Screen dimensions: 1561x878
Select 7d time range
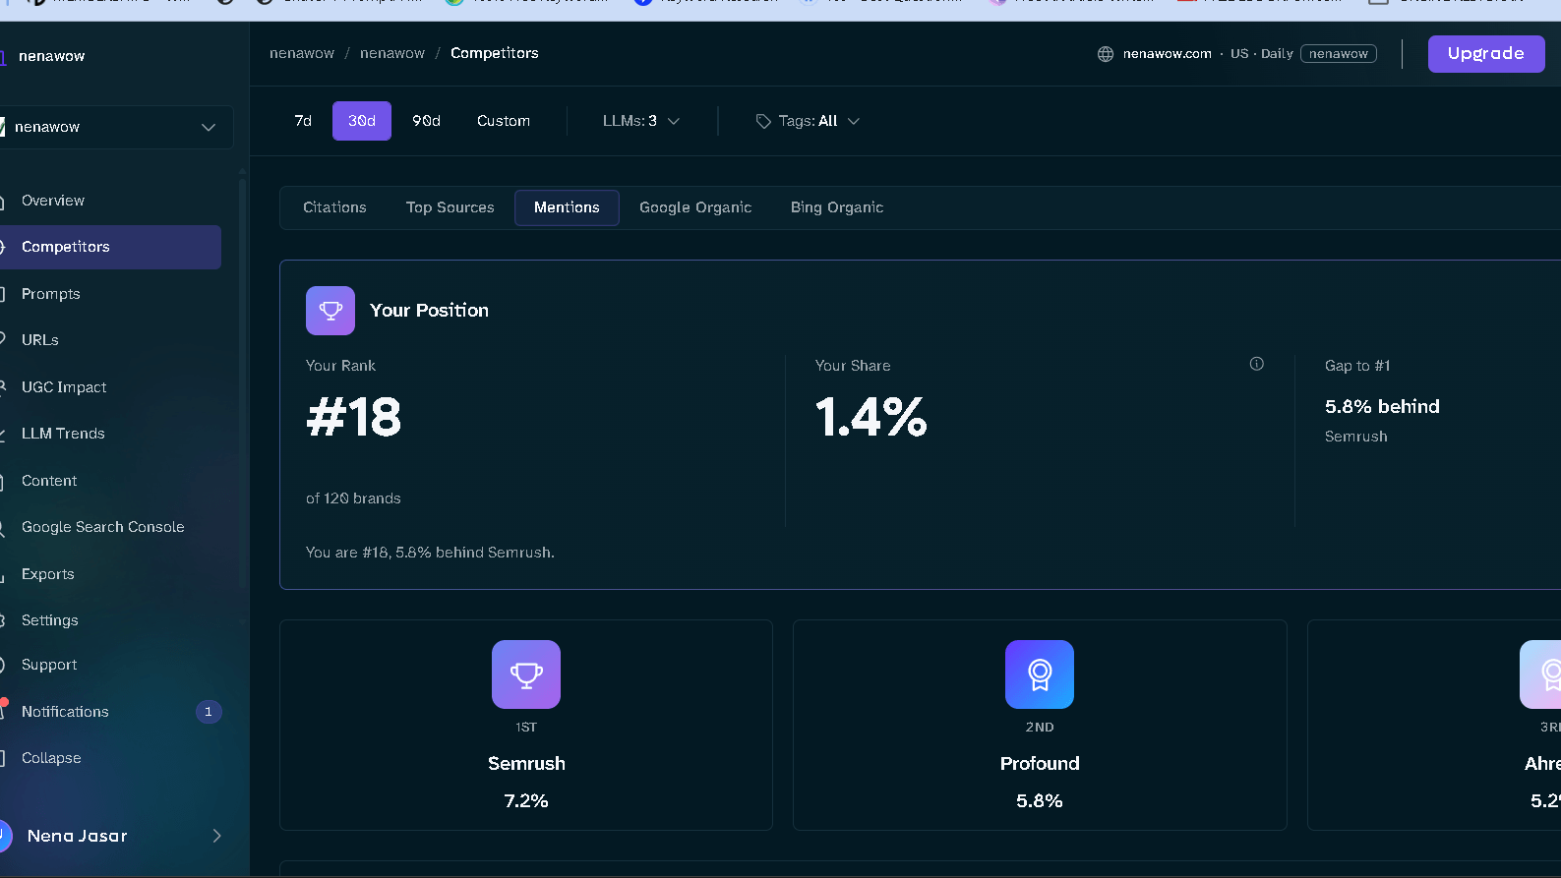303,121
